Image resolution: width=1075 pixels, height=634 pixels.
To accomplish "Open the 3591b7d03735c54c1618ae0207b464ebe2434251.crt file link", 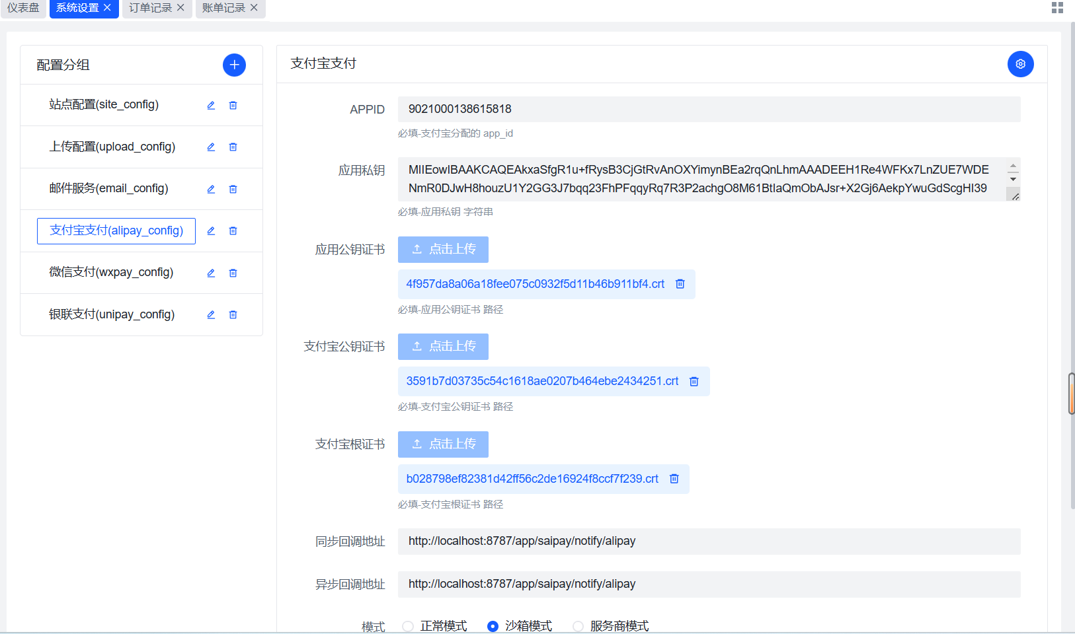I will point(541,381).
